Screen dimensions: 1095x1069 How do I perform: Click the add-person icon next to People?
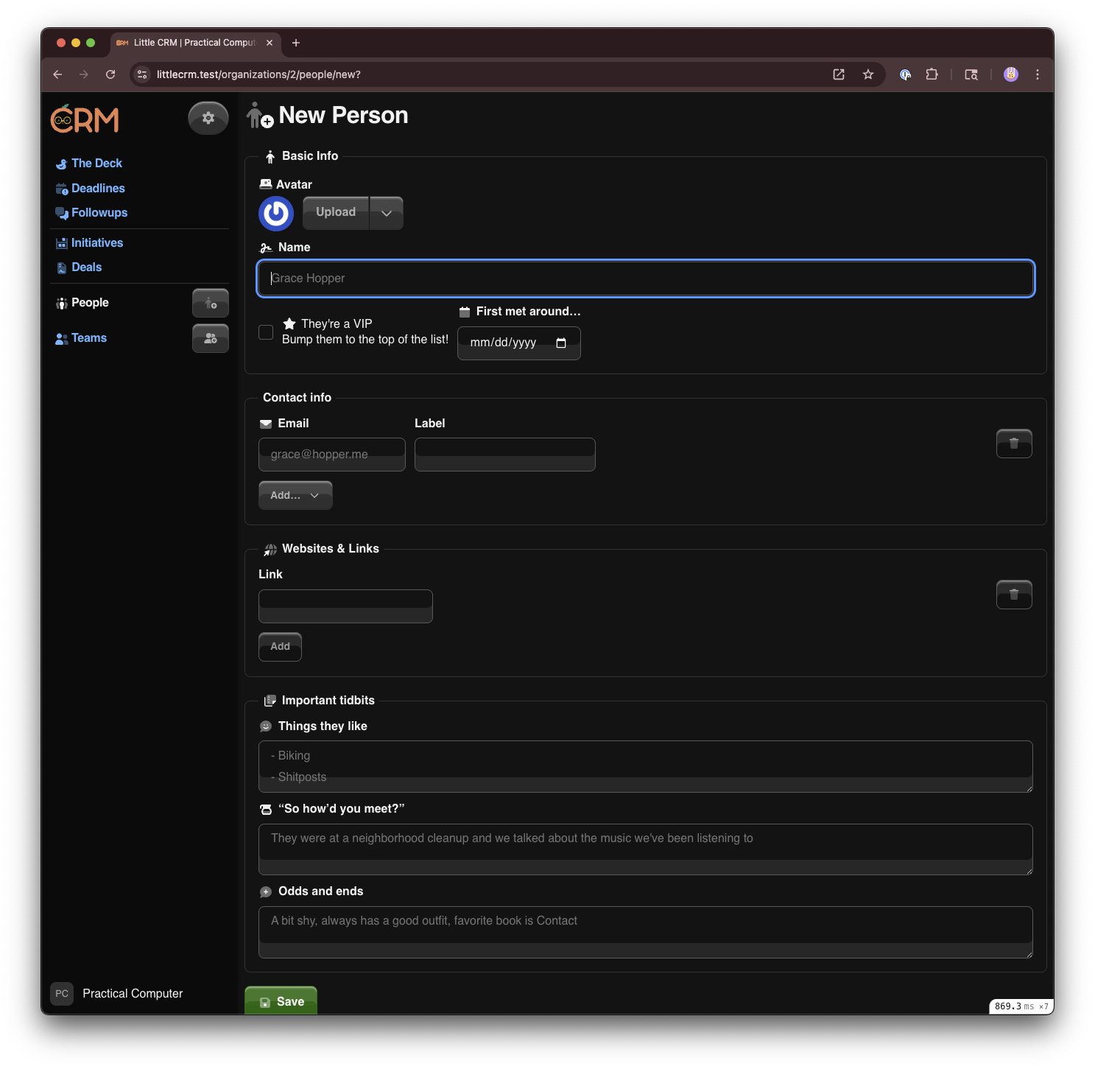click(x=210, y=302)
